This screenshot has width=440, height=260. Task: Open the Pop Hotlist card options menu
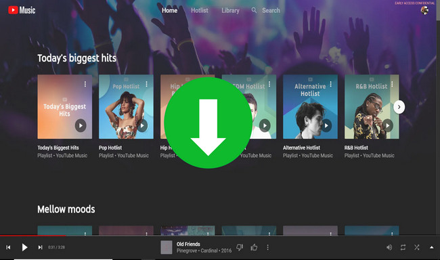point(146,84)
